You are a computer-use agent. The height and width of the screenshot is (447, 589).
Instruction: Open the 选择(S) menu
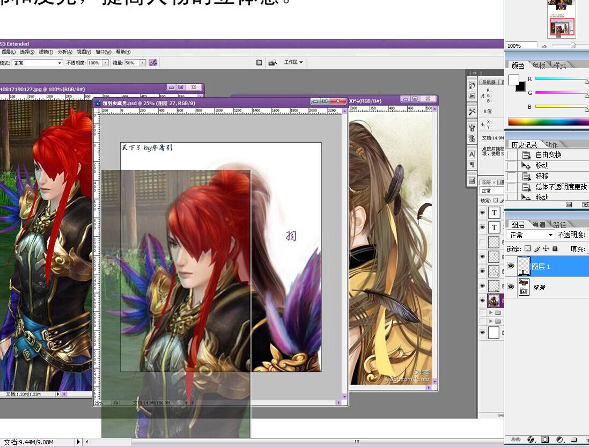(x=27, y=52)
